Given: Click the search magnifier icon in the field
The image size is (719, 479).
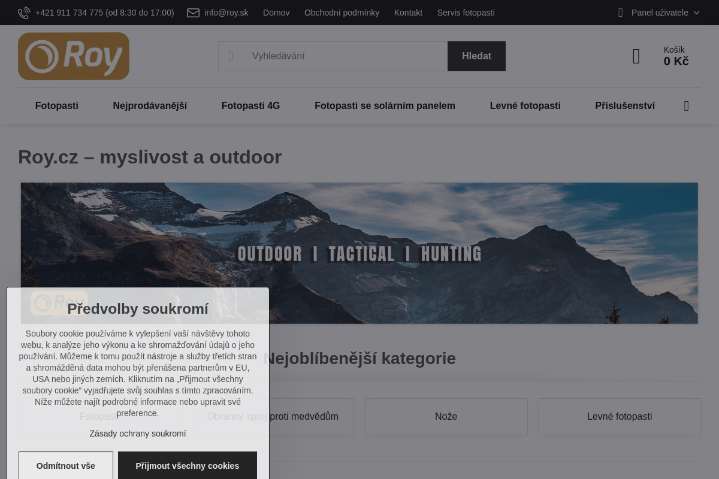Looking at the screenshot, I should (x=231, y=56).
